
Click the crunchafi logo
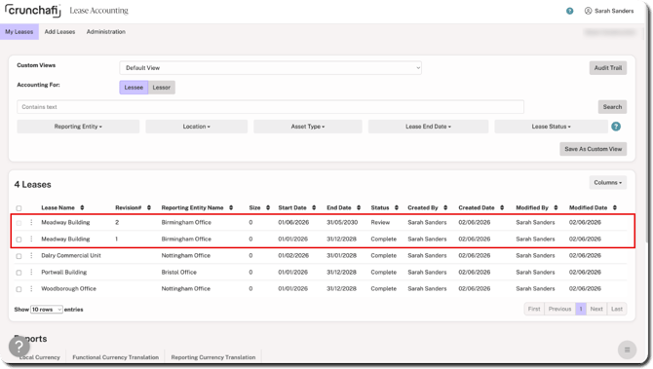pyautogui.click(x=32, y=10)
